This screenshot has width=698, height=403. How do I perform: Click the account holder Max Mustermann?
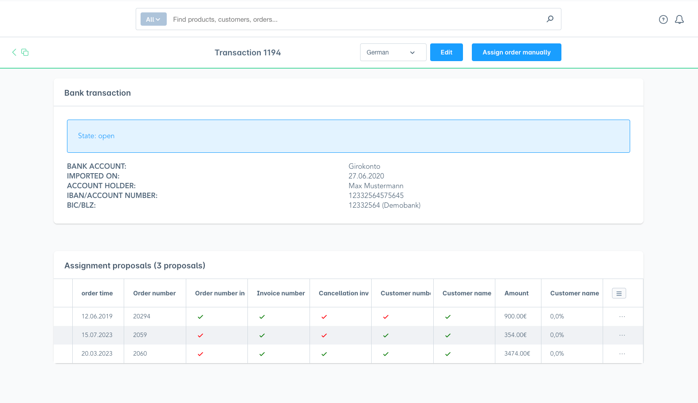[x=376, y=186]
